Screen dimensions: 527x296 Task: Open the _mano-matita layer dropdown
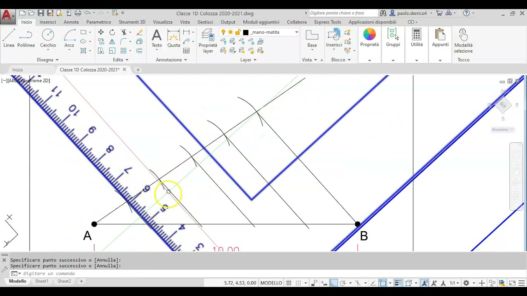(296, 32)
